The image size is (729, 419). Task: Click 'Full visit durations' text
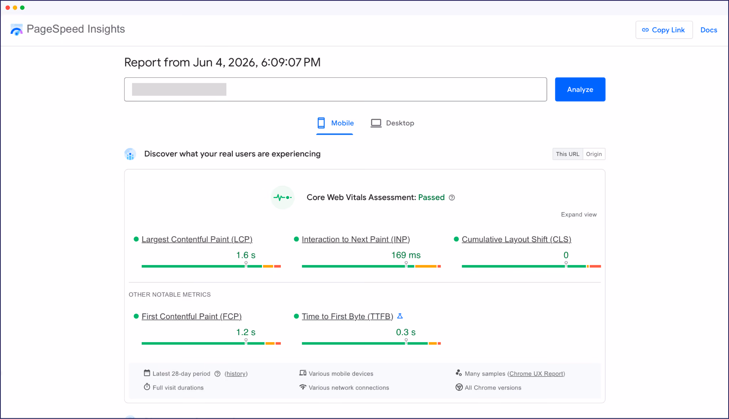click(178, 388)
